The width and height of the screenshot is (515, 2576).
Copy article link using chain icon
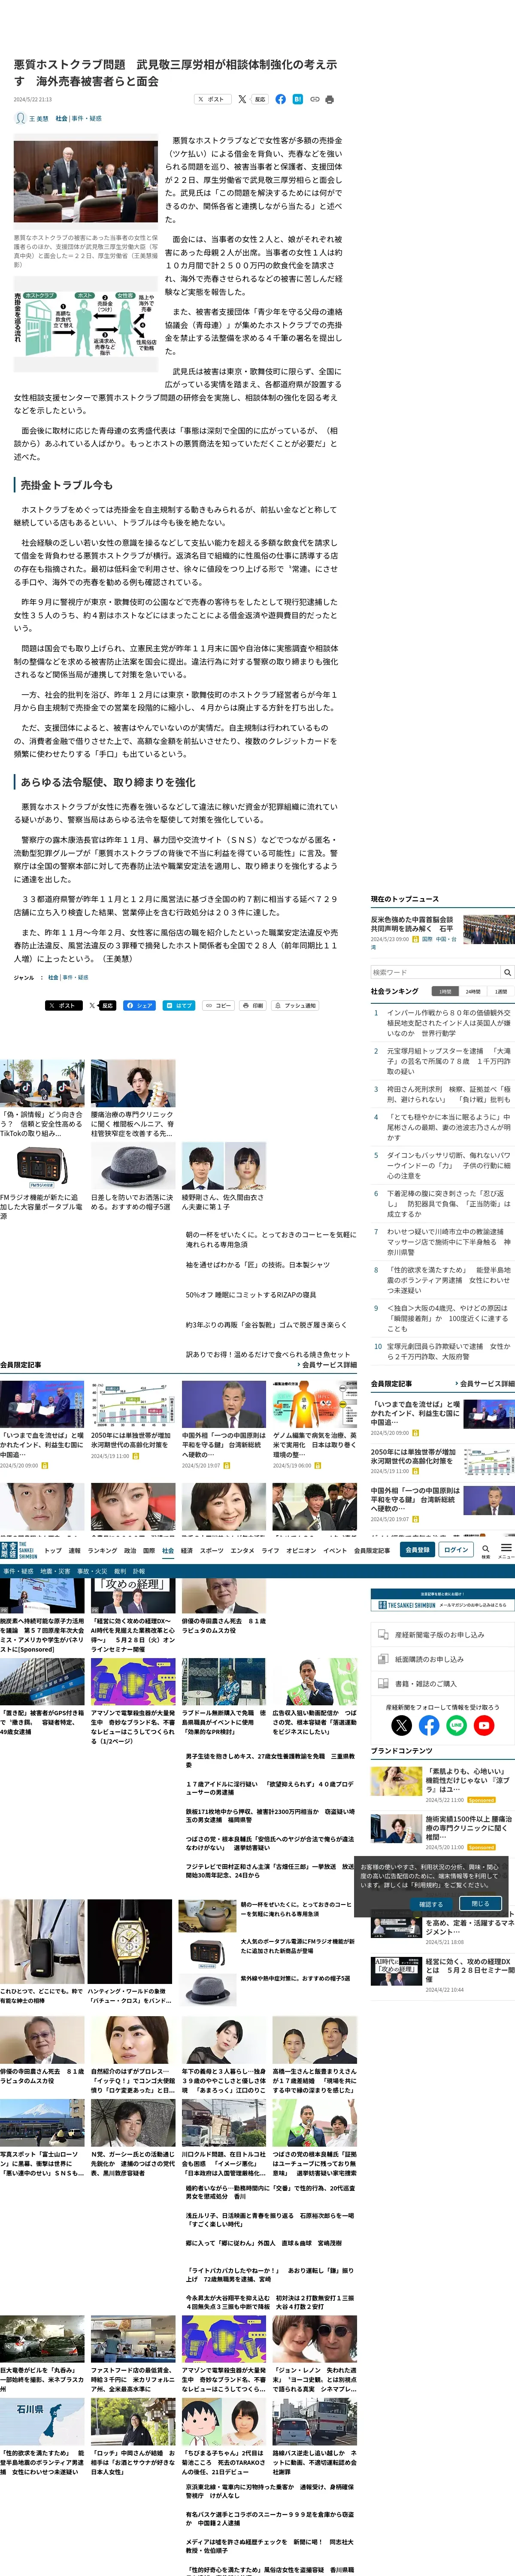pos(314,99)
